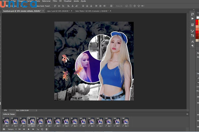Open the Janela menu
This screenshot has width=199, height=132.
(76, 1)
